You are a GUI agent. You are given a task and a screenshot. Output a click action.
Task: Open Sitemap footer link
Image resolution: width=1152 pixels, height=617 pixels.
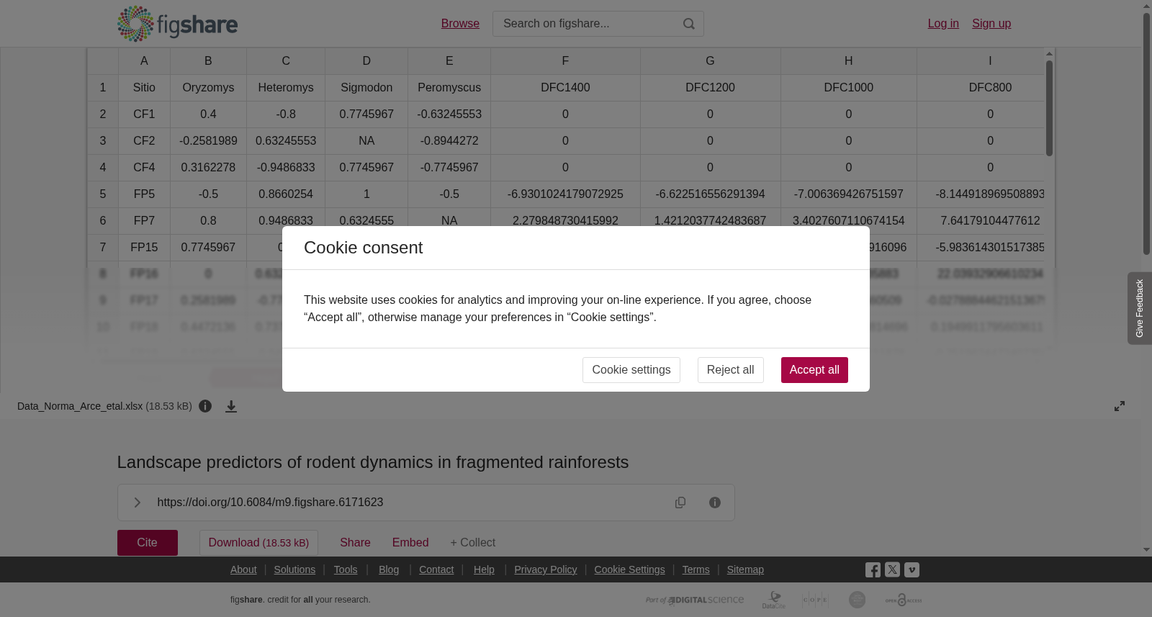tap(745, 569)
